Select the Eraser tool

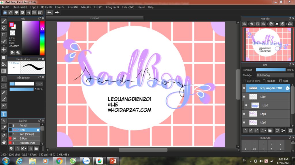click(x=3, y=28)
